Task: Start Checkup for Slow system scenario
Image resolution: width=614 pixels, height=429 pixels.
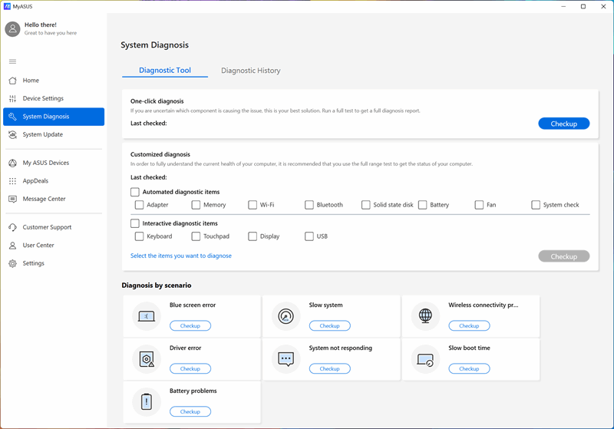Action: [329, 326]
